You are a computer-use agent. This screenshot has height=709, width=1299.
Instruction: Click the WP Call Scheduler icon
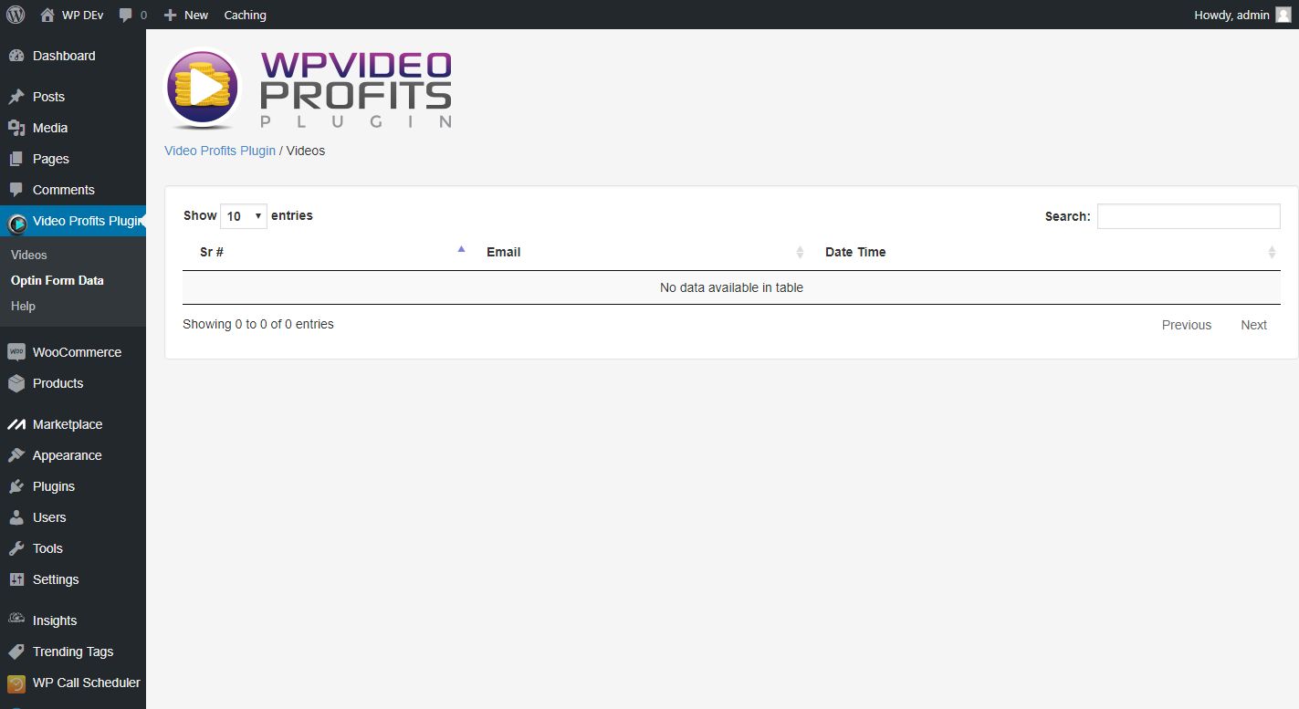(x=16, y=683)
